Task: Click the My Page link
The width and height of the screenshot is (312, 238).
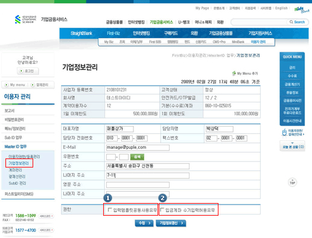Action: 202,8
